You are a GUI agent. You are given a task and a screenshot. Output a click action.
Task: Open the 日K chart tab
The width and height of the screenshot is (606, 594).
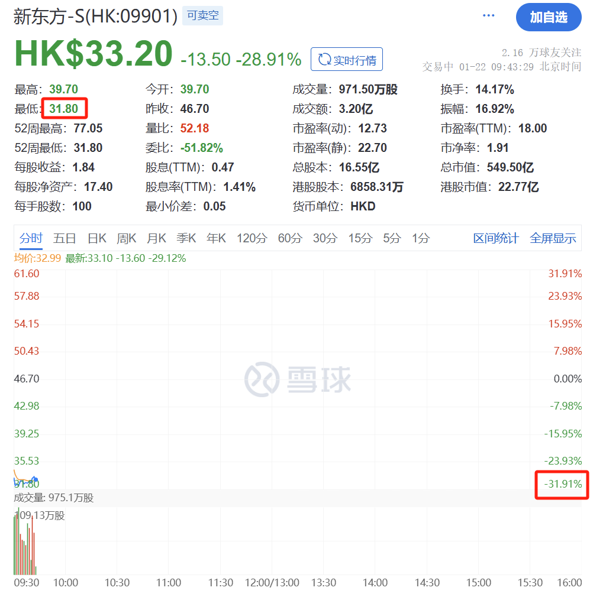coord(96,238)
